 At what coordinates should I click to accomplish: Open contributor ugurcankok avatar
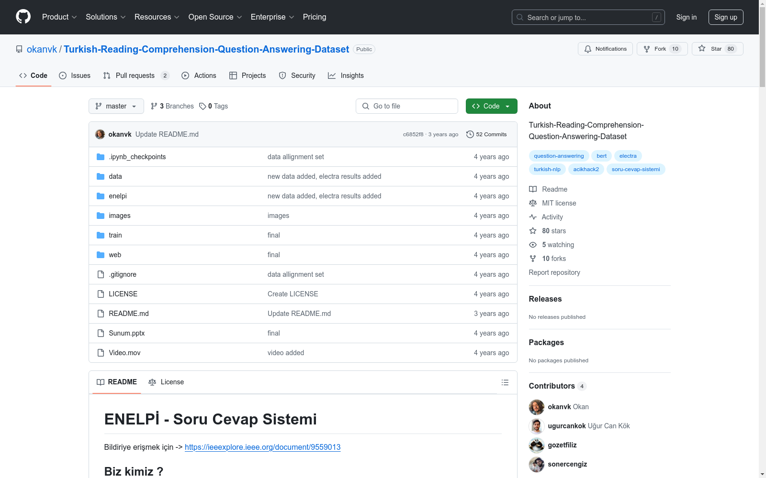point(537,426)
